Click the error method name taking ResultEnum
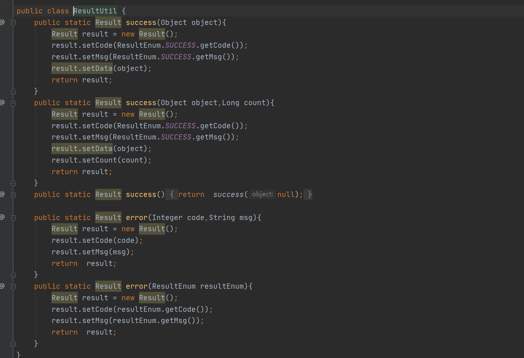The width and height of the screenshot is (524, 358). [x=136, y=286]
